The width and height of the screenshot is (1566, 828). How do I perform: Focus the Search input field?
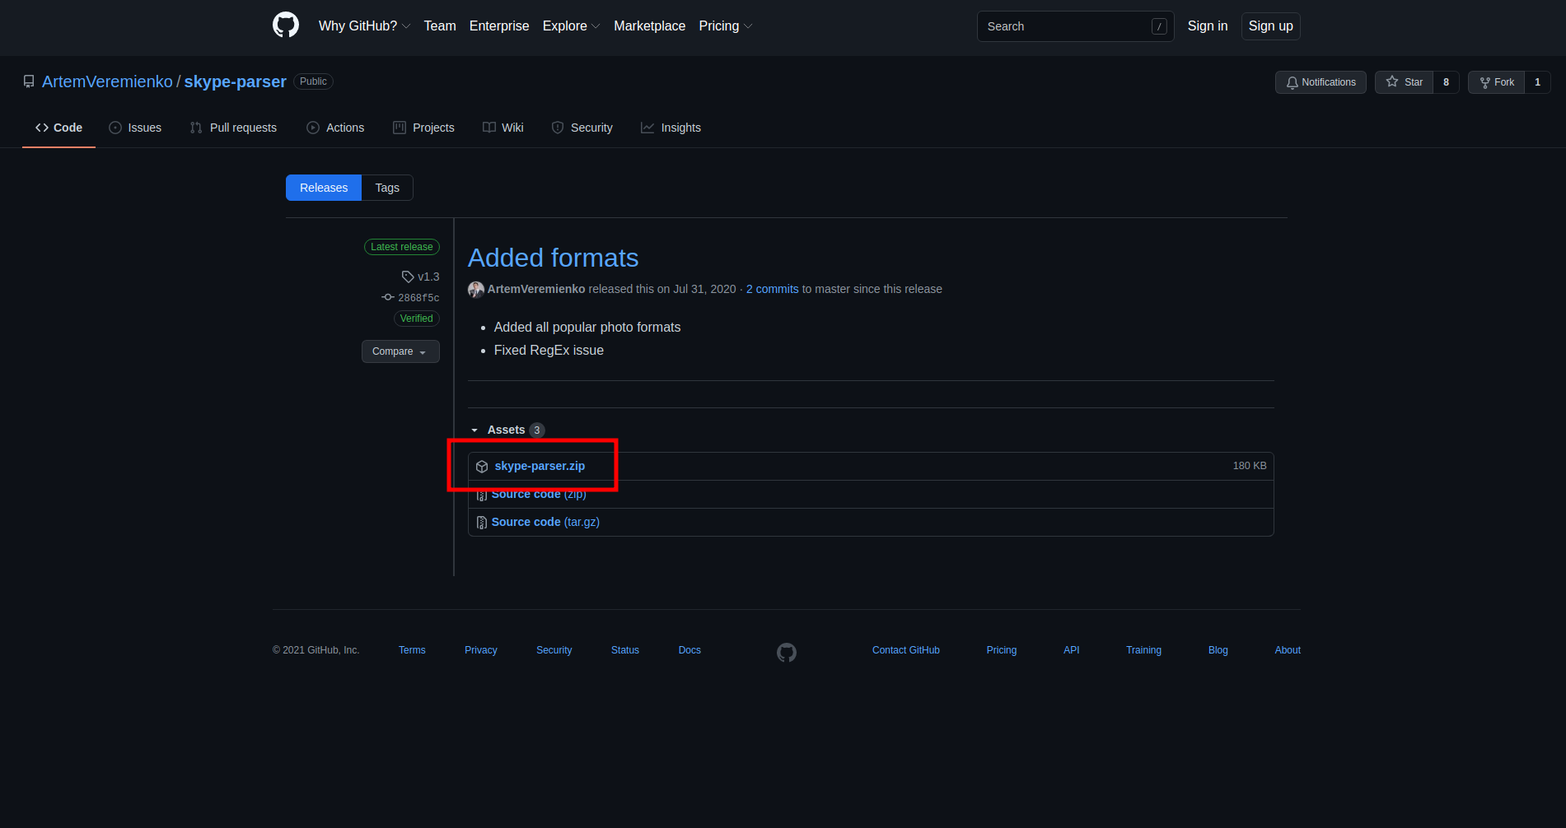(1075, 26)
